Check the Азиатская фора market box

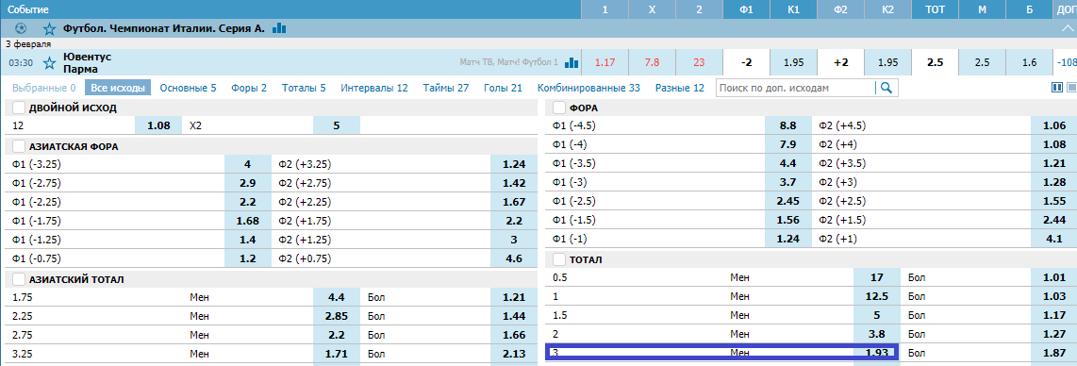pos(19,146)
